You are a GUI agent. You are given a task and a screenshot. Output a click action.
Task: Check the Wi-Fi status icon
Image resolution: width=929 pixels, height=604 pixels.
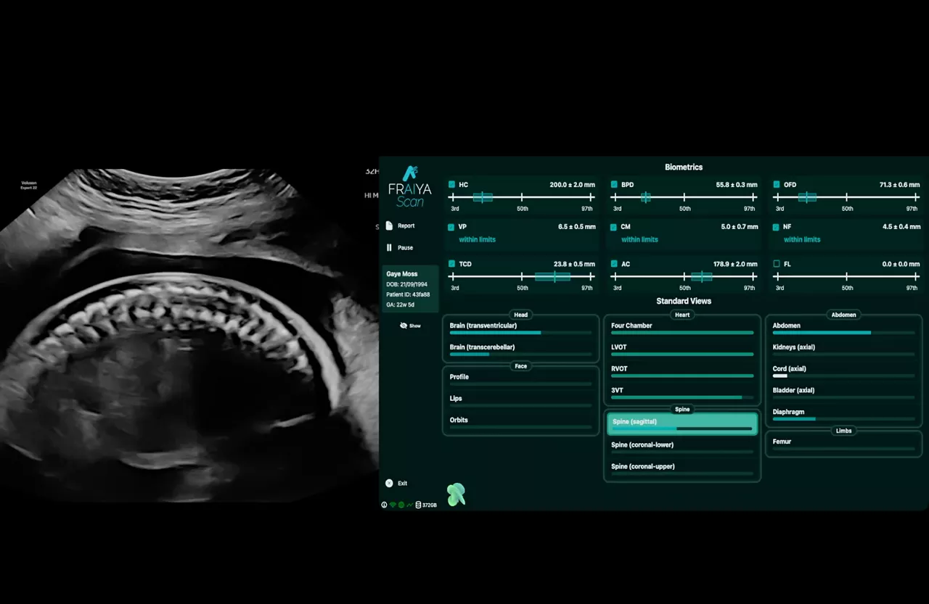pos(393,505)
